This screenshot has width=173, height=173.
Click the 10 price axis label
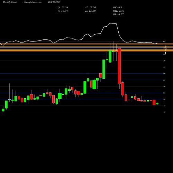pyautogui.click(x=164, y=112)
